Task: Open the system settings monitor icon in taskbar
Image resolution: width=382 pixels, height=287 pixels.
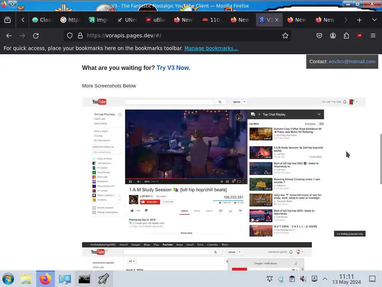Action: click(x=65, y=279)
